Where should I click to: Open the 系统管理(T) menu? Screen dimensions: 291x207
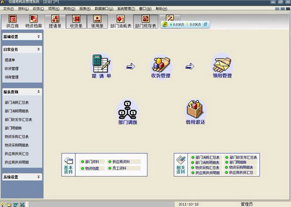(x=126, y=9)
